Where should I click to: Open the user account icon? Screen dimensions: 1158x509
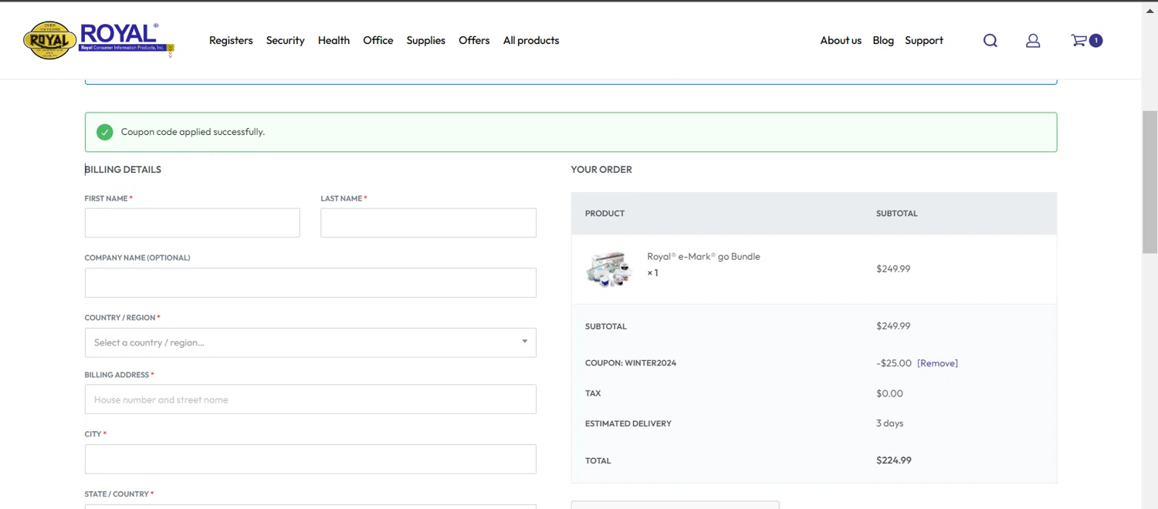pyautogui.click(x=1033, y=41)
